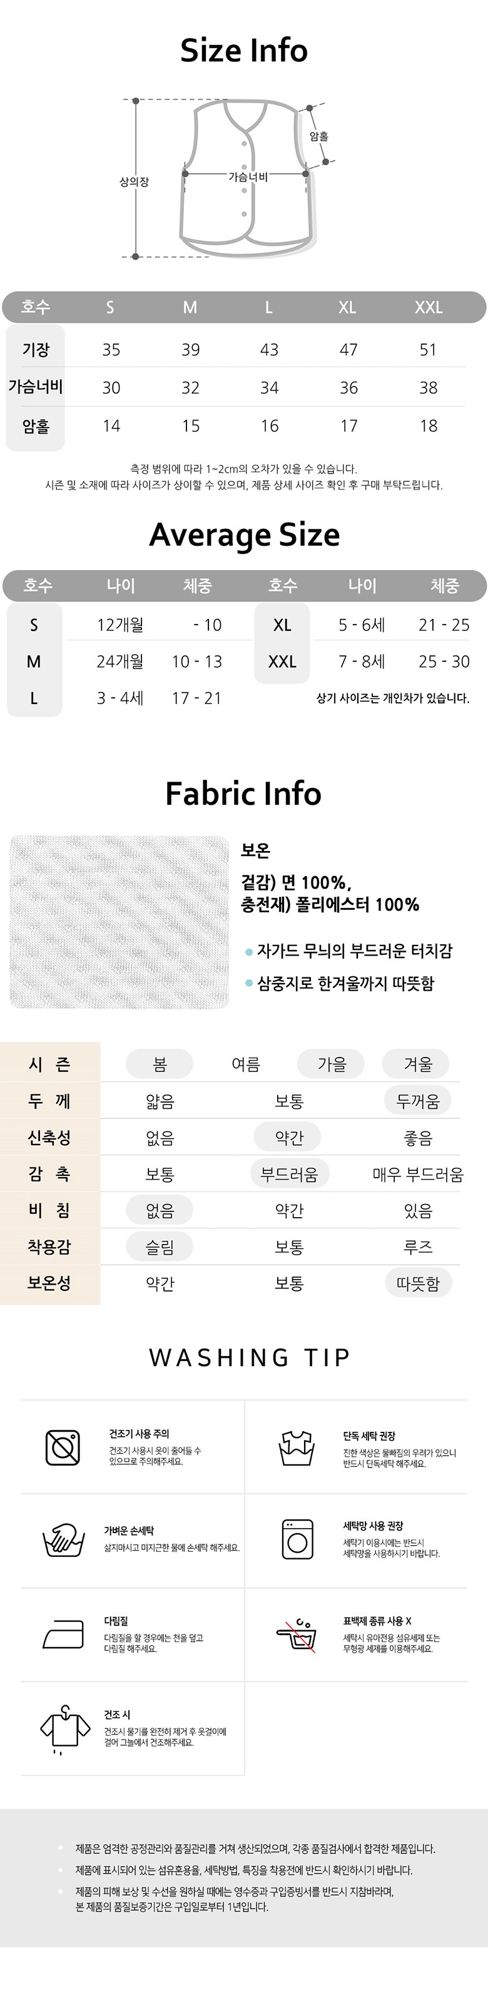The width and height of the screenshot is (488, 2000).
Task: Click the 건조기 사용 주의 heading
Action: coord(139,1434)
